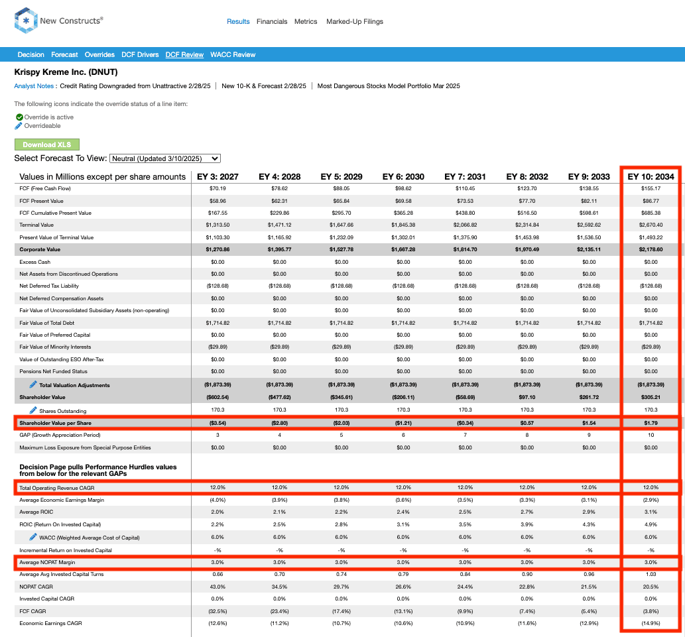The height and width of the screenshot is (637, 685).
Task: Click the EY 3: 2027 column header
Action: tap(218, 176)
